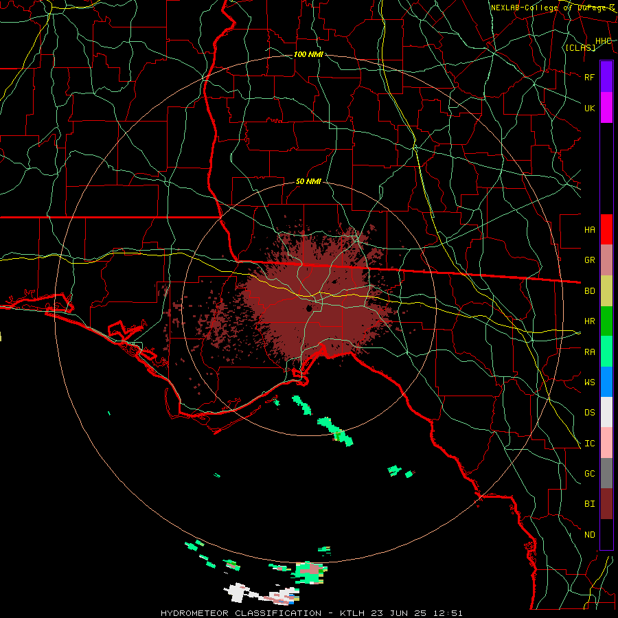The image size is (618, 618).
Task: Click the HA legend label
Action: pyautogui.click(x=589, y=230)
